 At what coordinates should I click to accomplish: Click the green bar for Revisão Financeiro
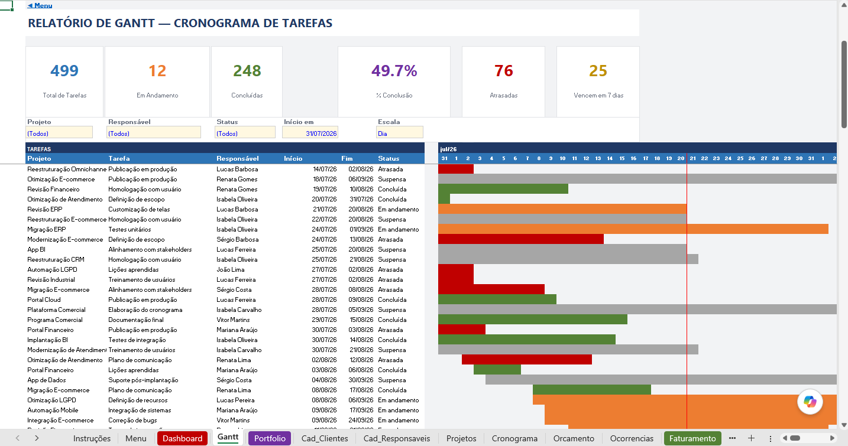tap(503, 189)
